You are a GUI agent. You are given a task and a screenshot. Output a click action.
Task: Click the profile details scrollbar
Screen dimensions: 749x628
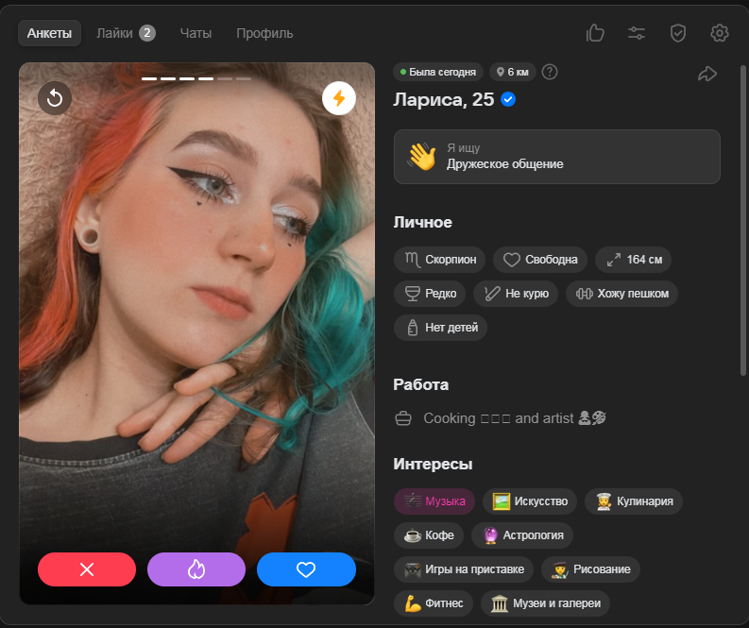pos(742,220)
